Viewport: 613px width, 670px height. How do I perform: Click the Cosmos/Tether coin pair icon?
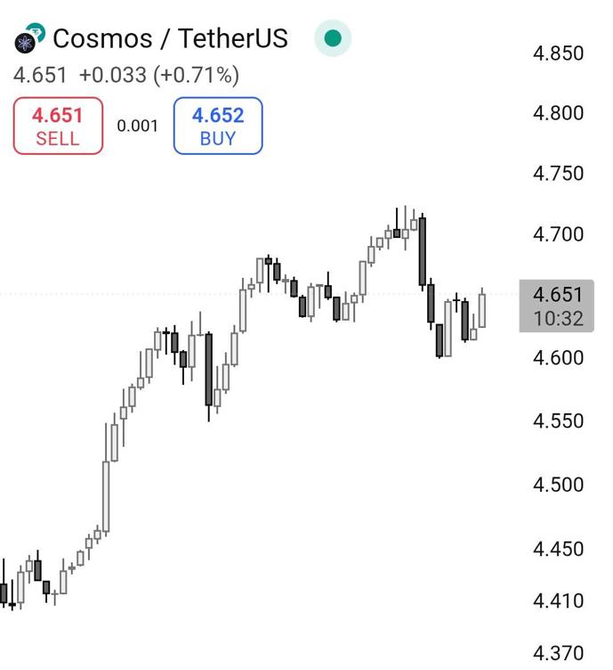[x=29, y=38]
